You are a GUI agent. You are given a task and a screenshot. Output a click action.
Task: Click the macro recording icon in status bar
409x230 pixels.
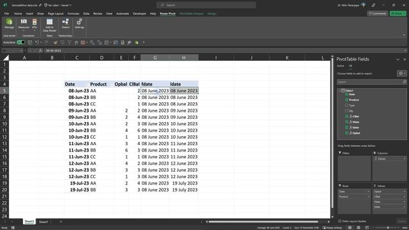tap(13, 227)
